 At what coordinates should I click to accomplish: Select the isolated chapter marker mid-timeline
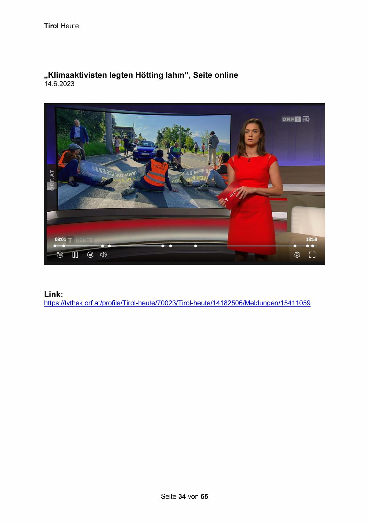point(195,246)
